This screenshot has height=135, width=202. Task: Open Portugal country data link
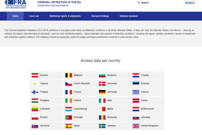(x=78, y=117)
